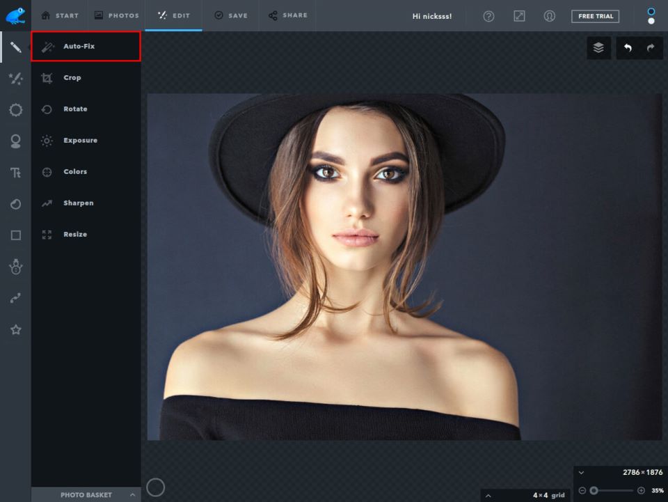Expand the 4×4 grid options chevron
This screenshot has height=502, width=668.
click(488, 495)
